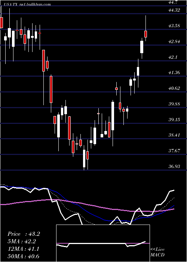Click the 40.62 price axis label

click(x=175, y=88)
